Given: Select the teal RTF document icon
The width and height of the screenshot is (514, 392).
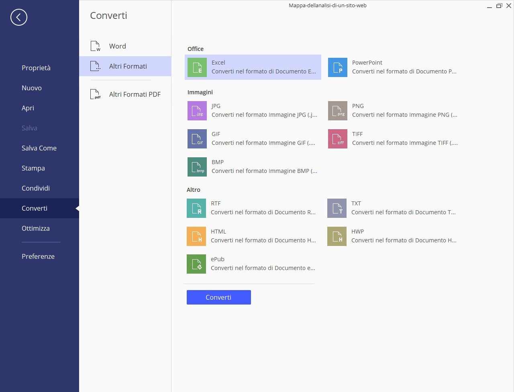Looking at the screenshot, I should tap(196, 208).
